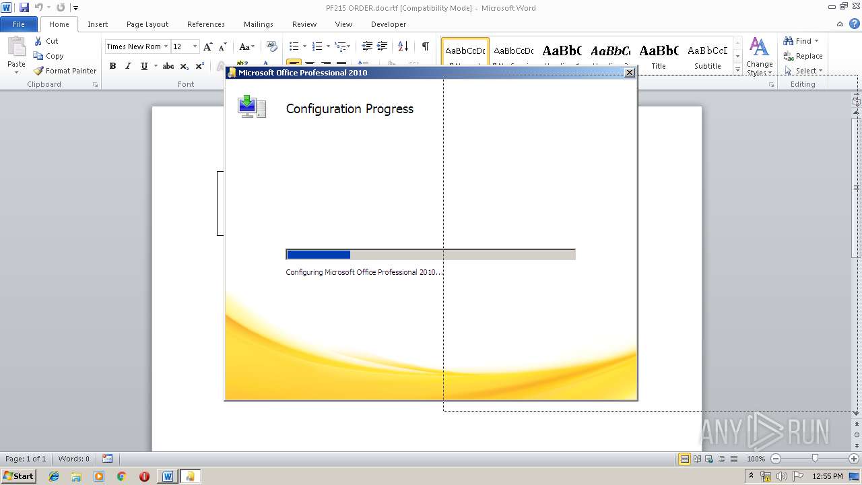
Task: Expand the underline style dropdown arrow
Action: (156, 66)
